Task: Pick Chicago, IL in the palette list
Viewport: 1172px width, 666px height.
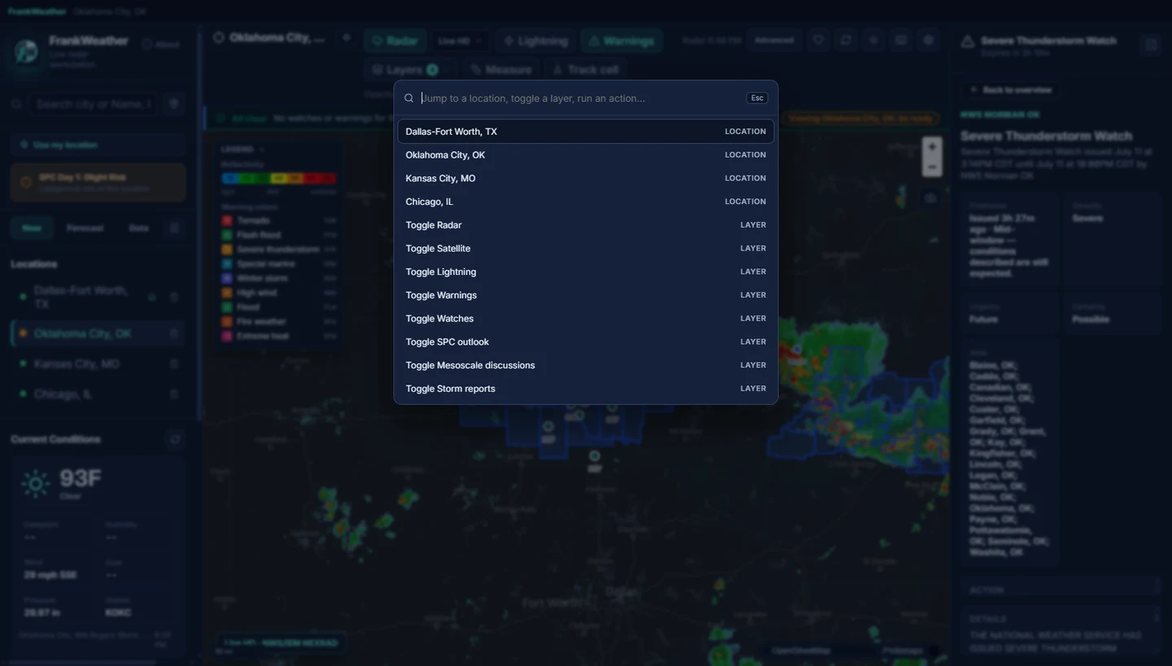Action: pos(585,202)
